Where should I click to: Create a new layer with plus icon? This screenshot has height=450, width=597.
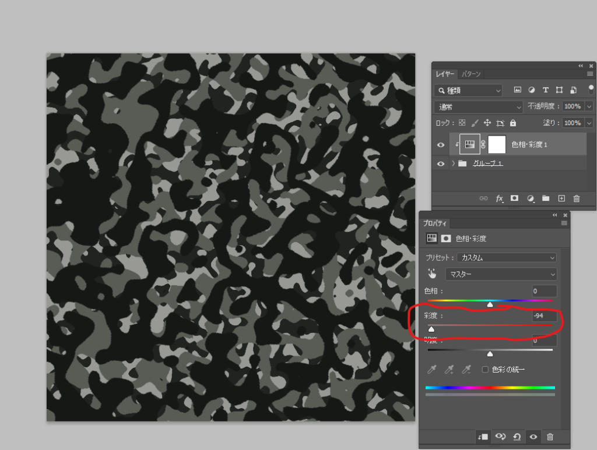561,199
